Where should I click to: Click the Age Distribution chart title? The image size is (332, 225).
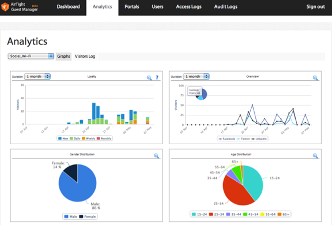[241, 154]
